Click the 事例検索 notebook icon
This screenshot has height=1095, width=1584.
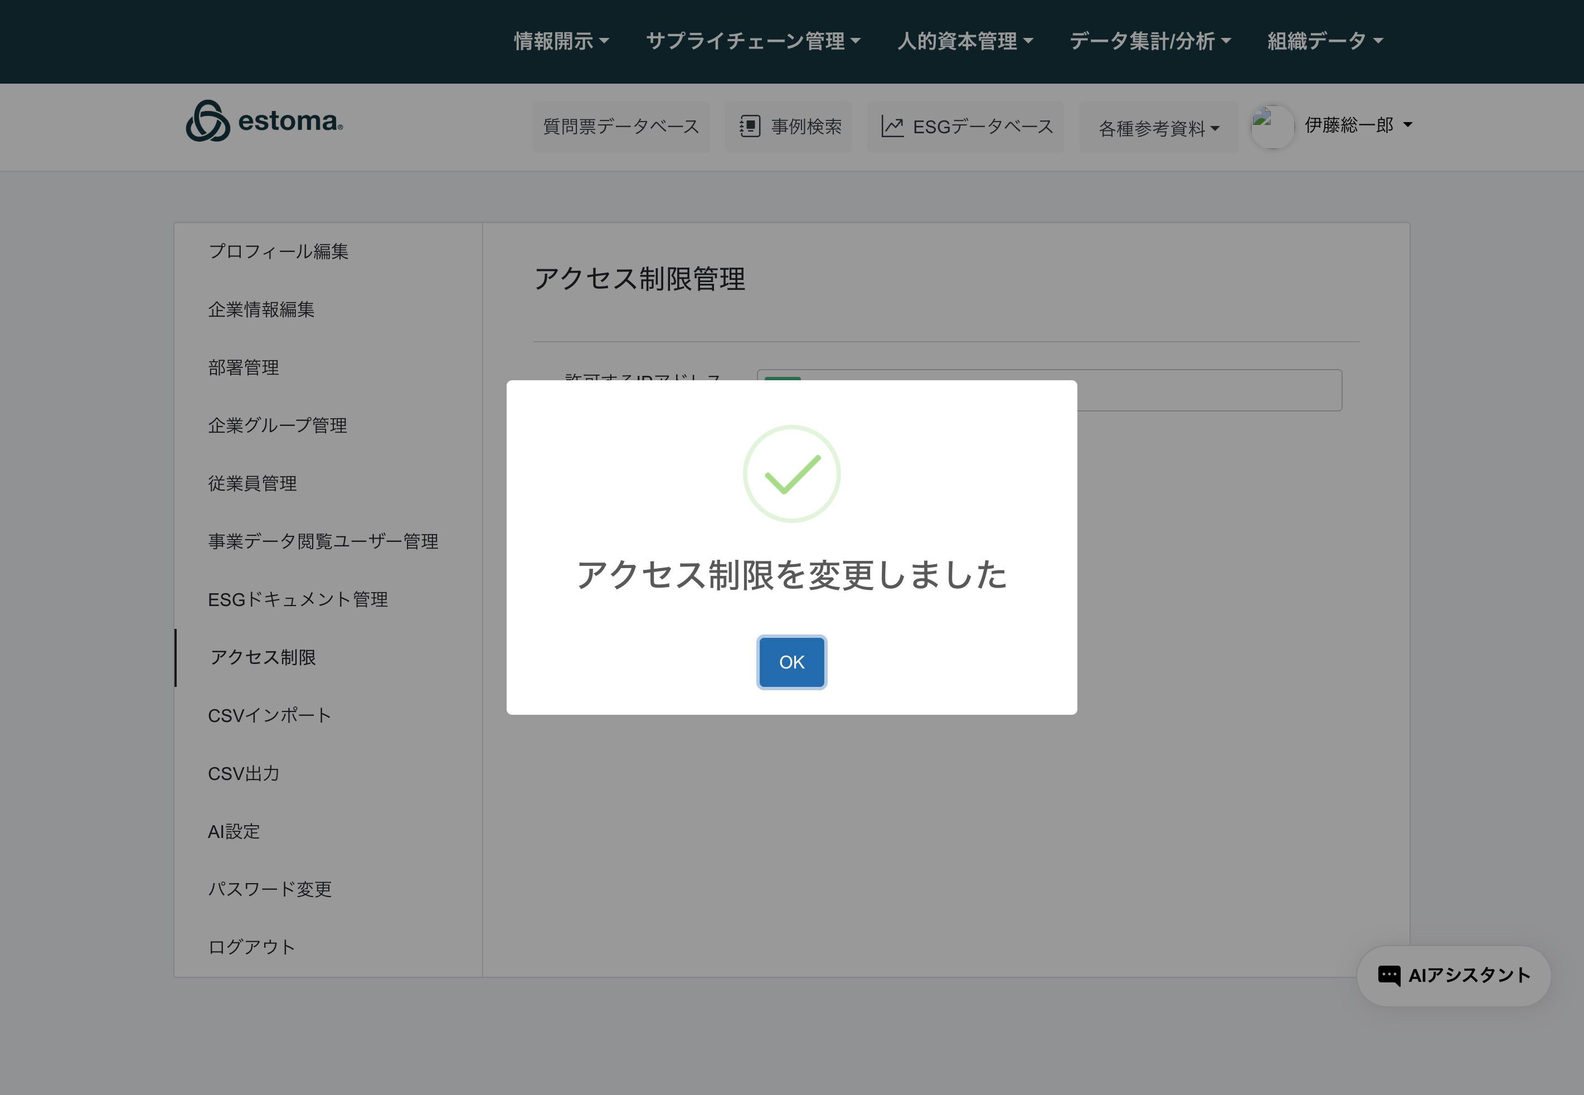750,126
